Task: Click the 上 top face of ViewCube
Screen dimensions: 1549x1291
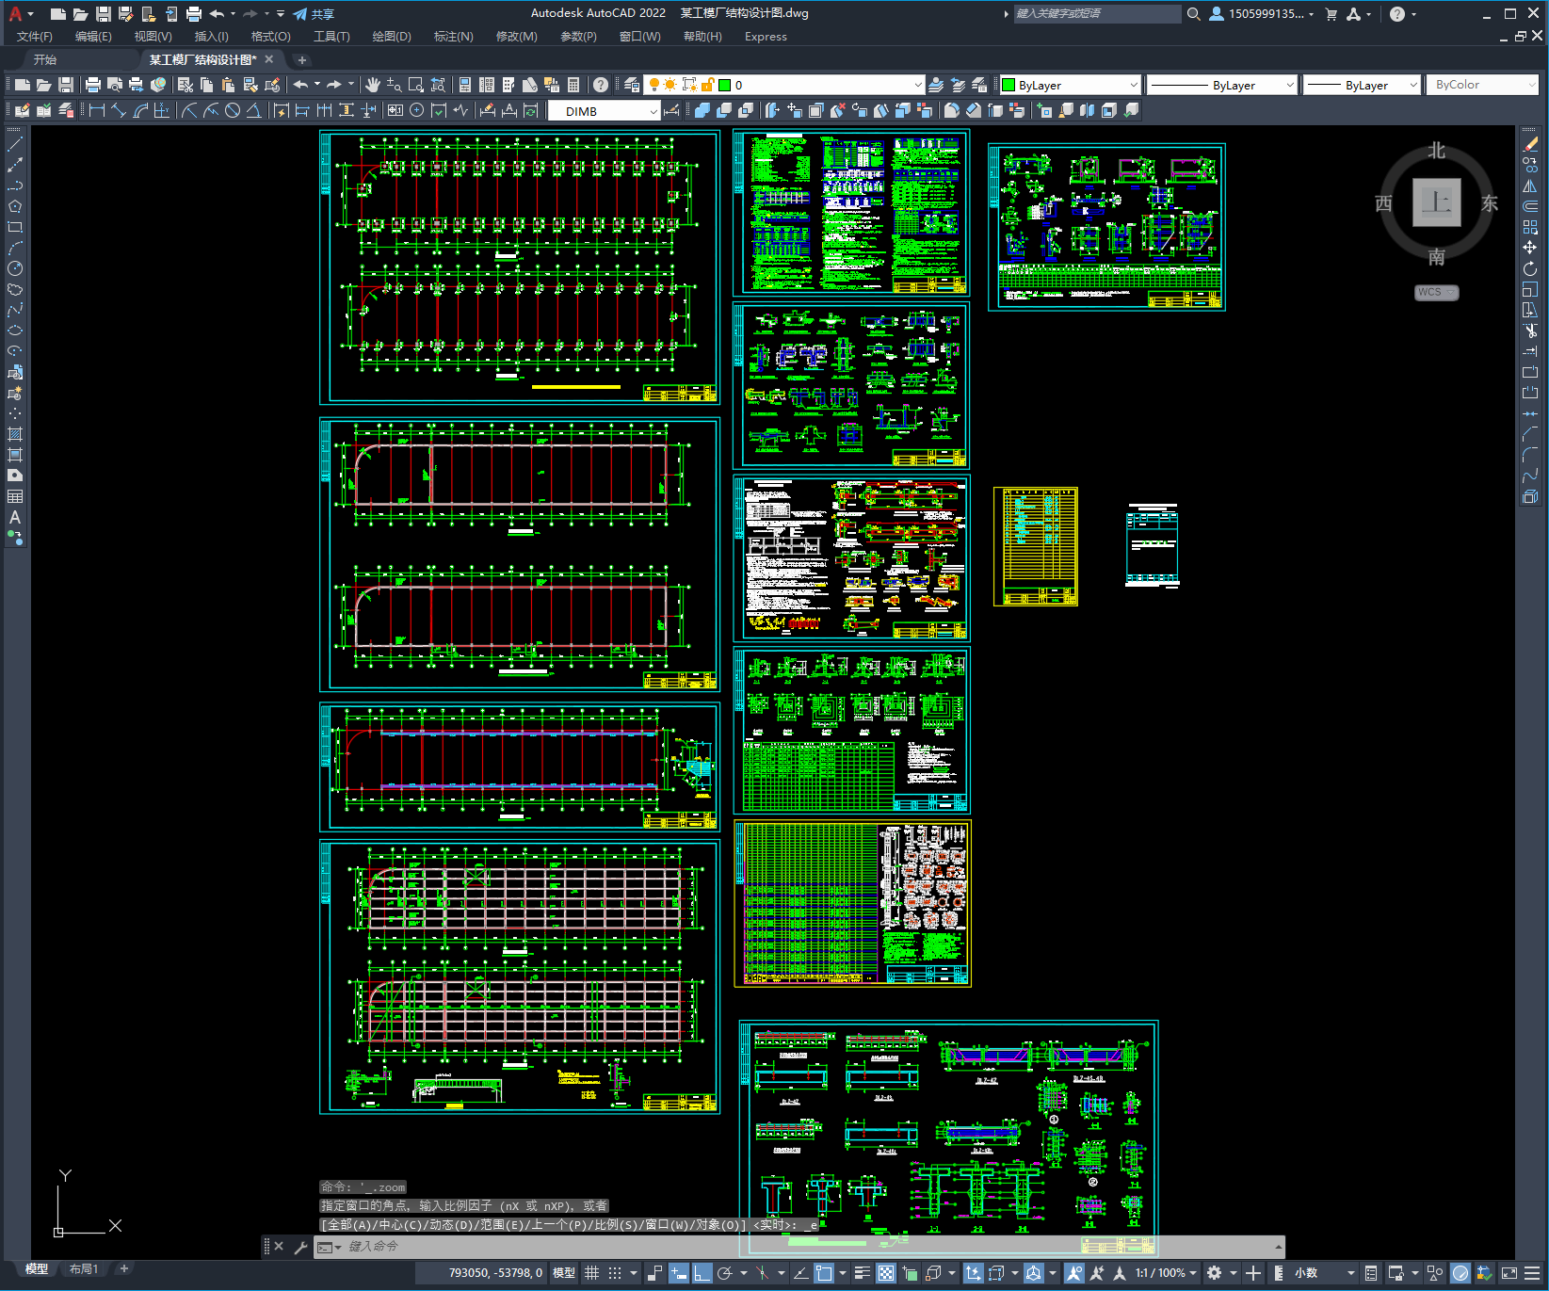Action: (x=1436, y=202)
